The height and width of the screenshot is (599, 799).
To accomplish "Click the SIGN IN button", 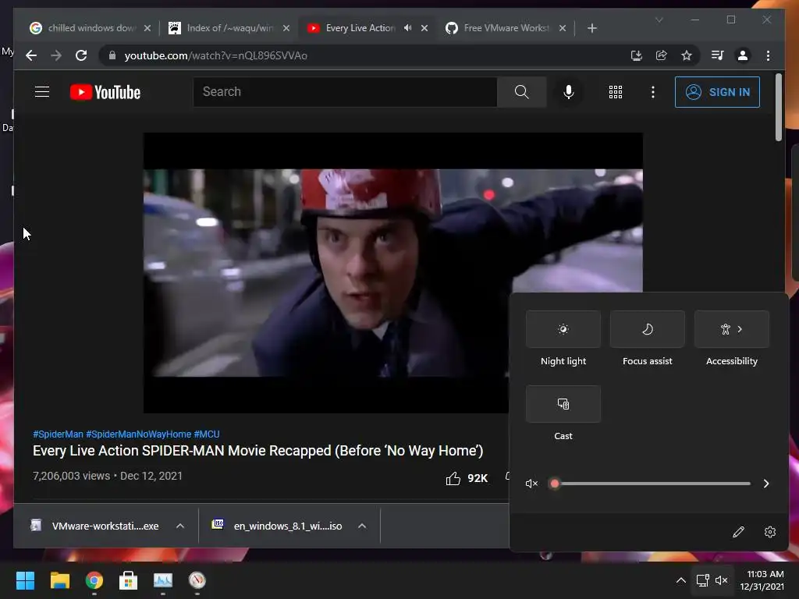I will click(x=717, y=92).
